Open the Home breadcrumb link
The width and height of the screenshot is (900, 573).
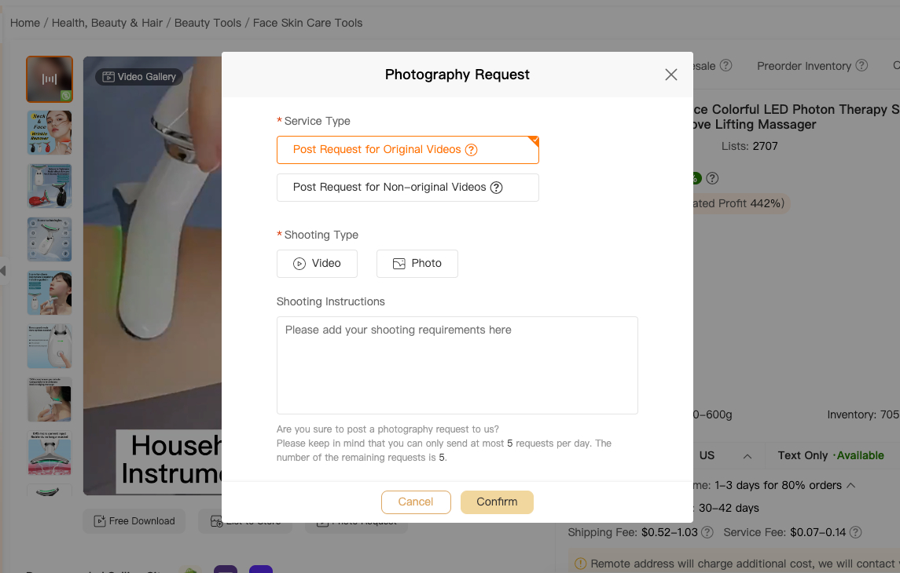(25, 23)
